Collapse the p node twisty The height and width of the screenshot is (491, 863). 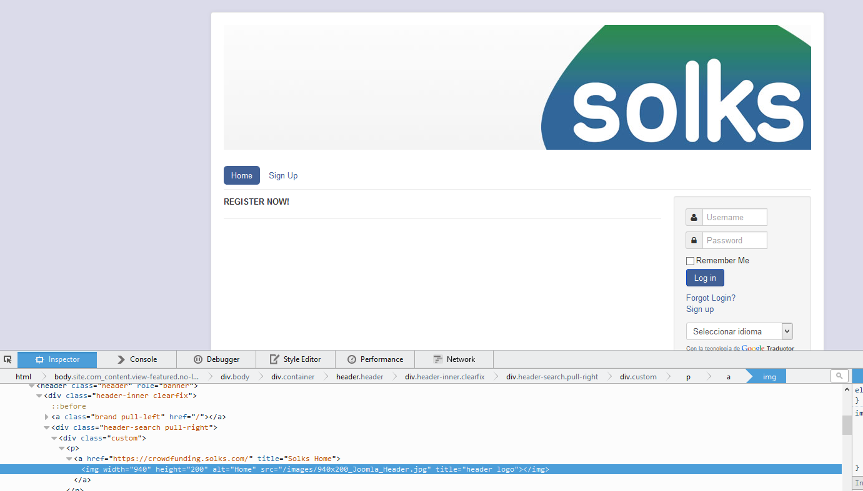click(62, 449)
